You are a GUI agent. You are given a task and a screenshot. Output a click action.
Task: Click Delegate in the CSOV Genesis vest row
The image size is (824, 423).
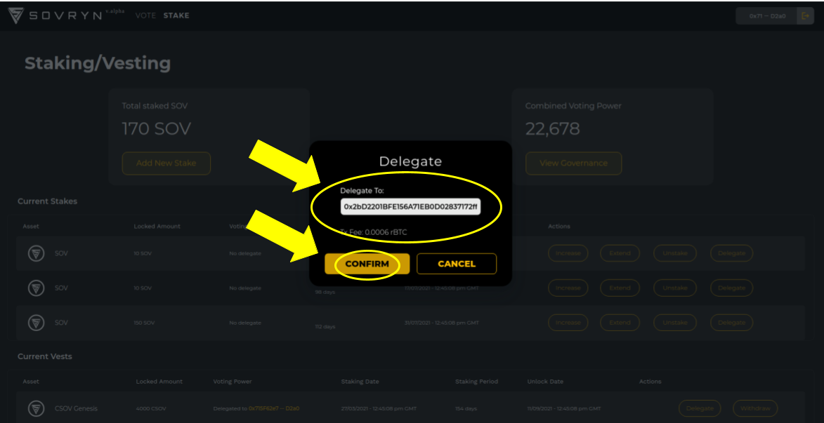click(x=700, y=408)
